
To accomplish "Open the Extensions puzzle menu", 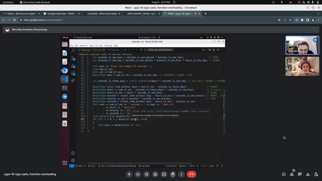I will 302,20.
